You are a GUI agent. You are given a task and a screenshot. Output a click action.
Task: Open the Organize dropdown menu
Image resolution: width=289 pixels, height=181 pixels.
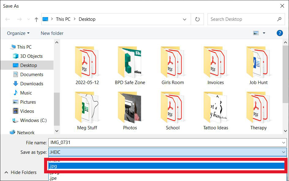tap(17, 33)
